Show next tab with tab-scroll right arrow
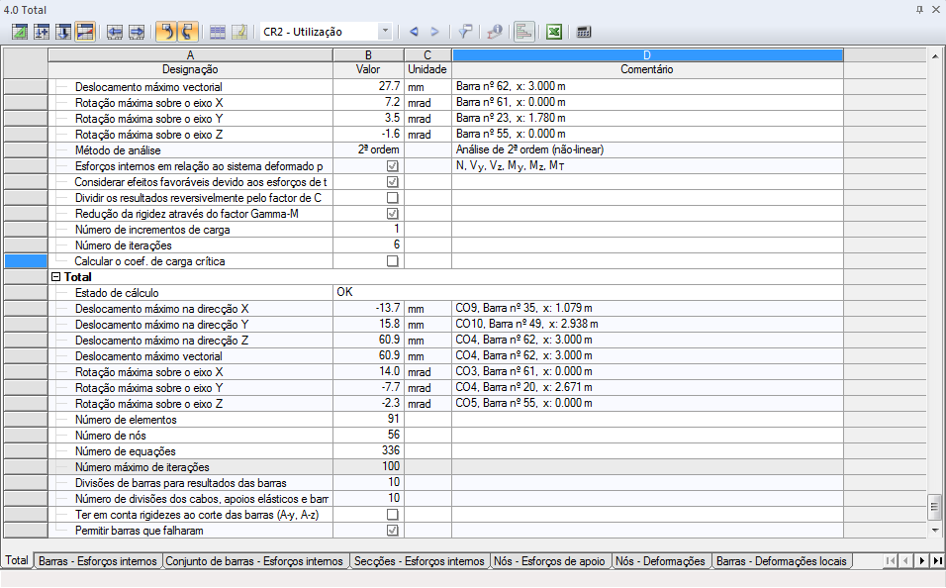The height and width of the screenshot is (588, 946). point(922,561)
